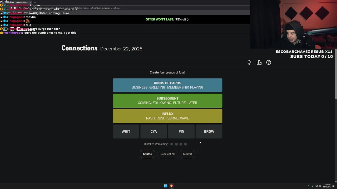
Task: Click the Connections page title
Action: (80, 48)
